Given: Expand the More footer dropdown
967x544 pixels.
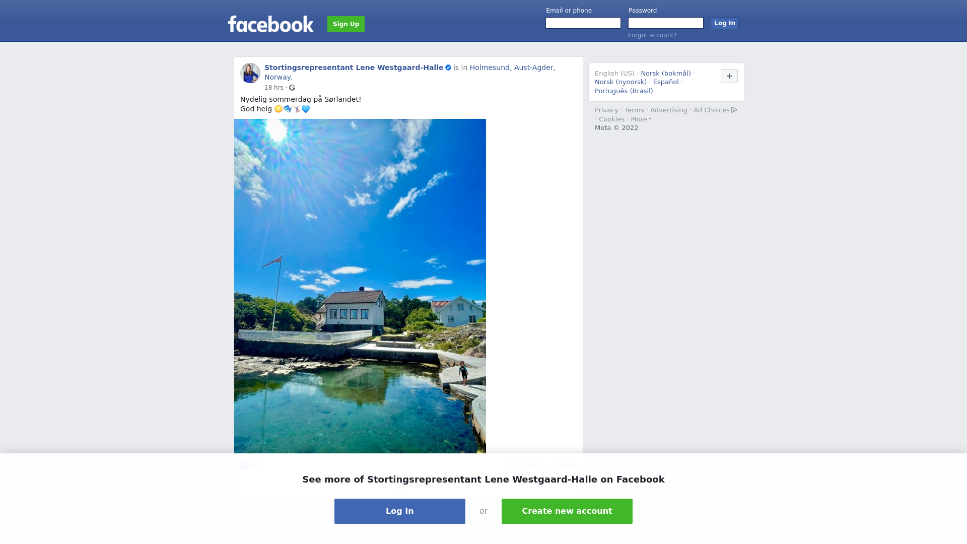Looking at the screenshot, I should pyautogui.click(x=641, y=119).
